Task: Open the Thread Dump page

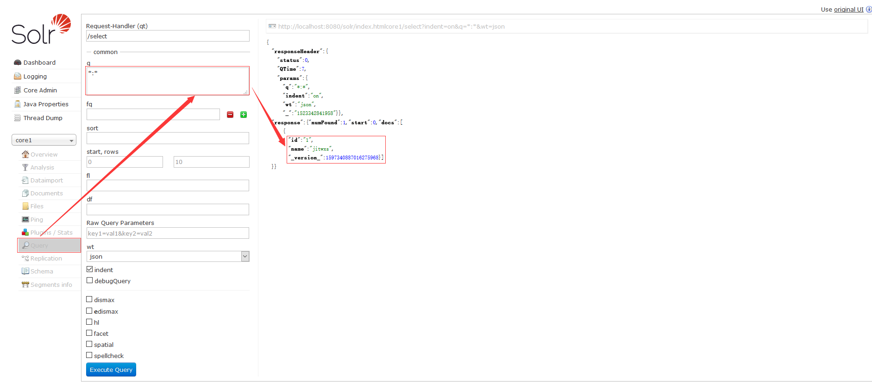Action: pos(43,118)
